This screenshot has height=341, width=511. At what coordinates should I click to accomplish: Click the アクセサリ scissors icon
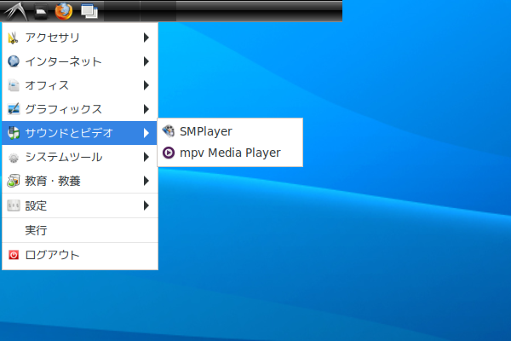[x=14, y=38]
